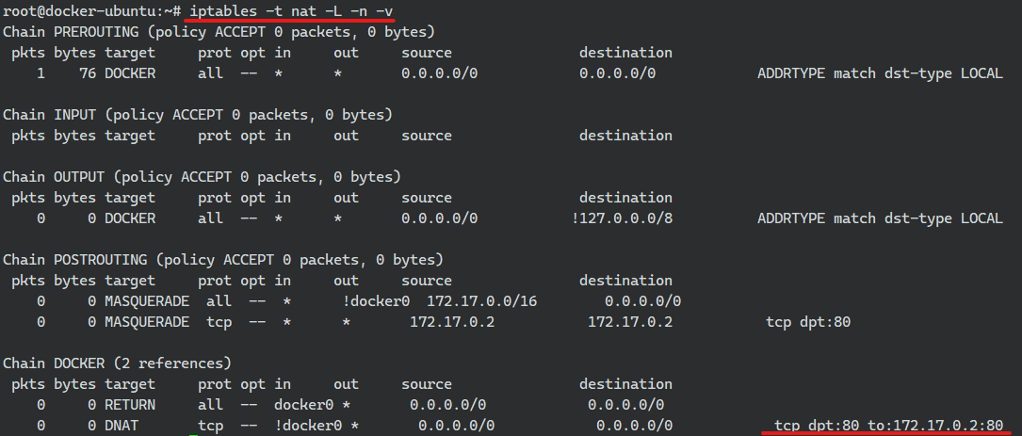Click DOCKER target in the OUTPUT rule
1022x436 pixels.
(x=130, y=218)
